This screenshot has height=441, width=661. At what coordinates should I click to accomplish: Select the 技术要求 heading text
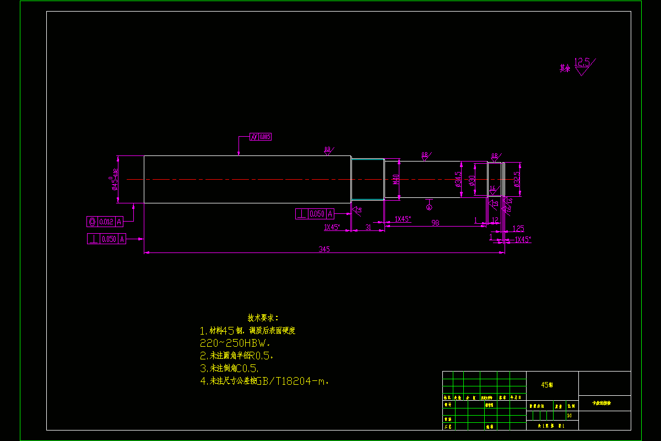tap(263, 318)
